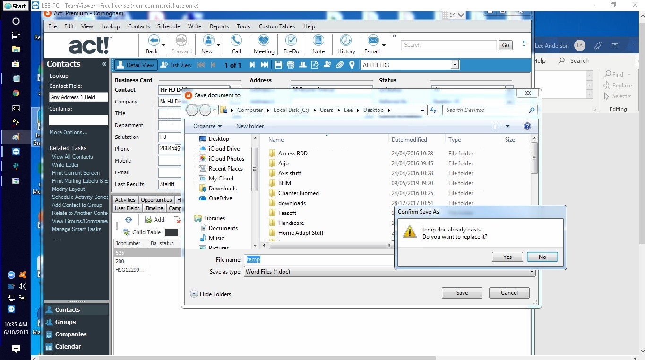Click the volume speaker tray icon
The height and width of the screenshot is (360, 645).
23,286
